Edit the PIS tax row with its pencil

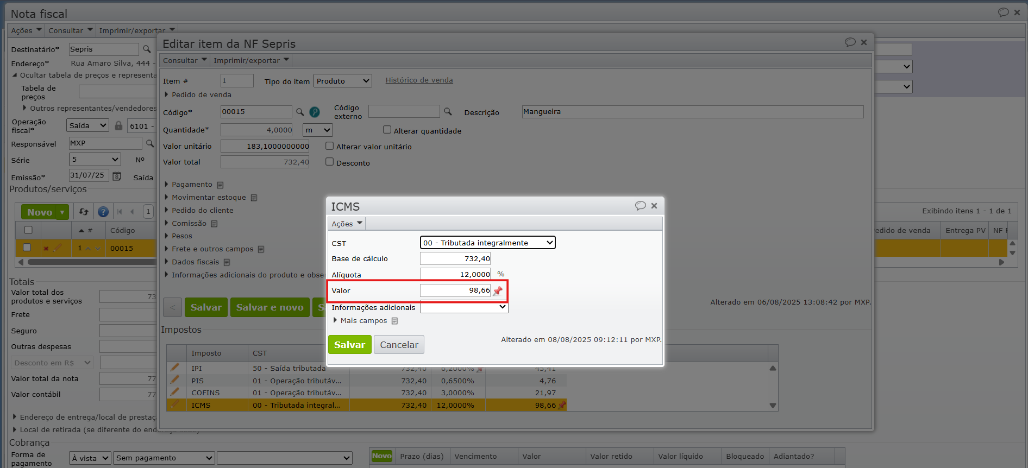(175, 380)
